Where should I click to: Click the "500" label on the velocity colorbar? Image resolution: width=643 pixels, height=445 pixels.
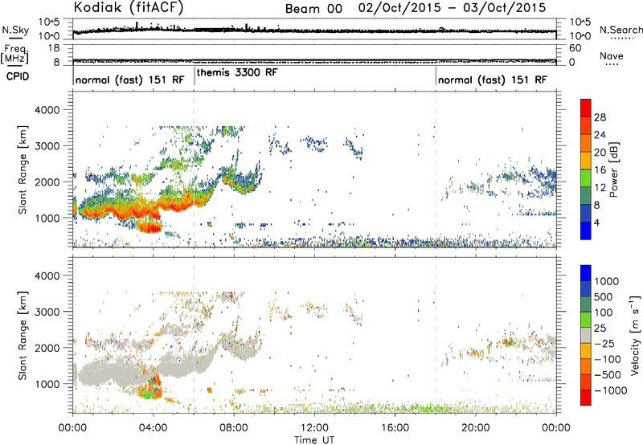coord(604,297)
